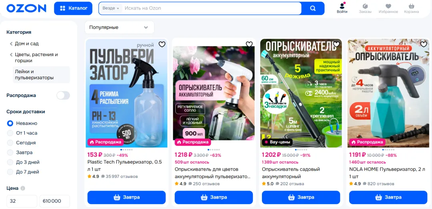
Task: Click the info icon next to Цена
Action: (x=23, y=188)
